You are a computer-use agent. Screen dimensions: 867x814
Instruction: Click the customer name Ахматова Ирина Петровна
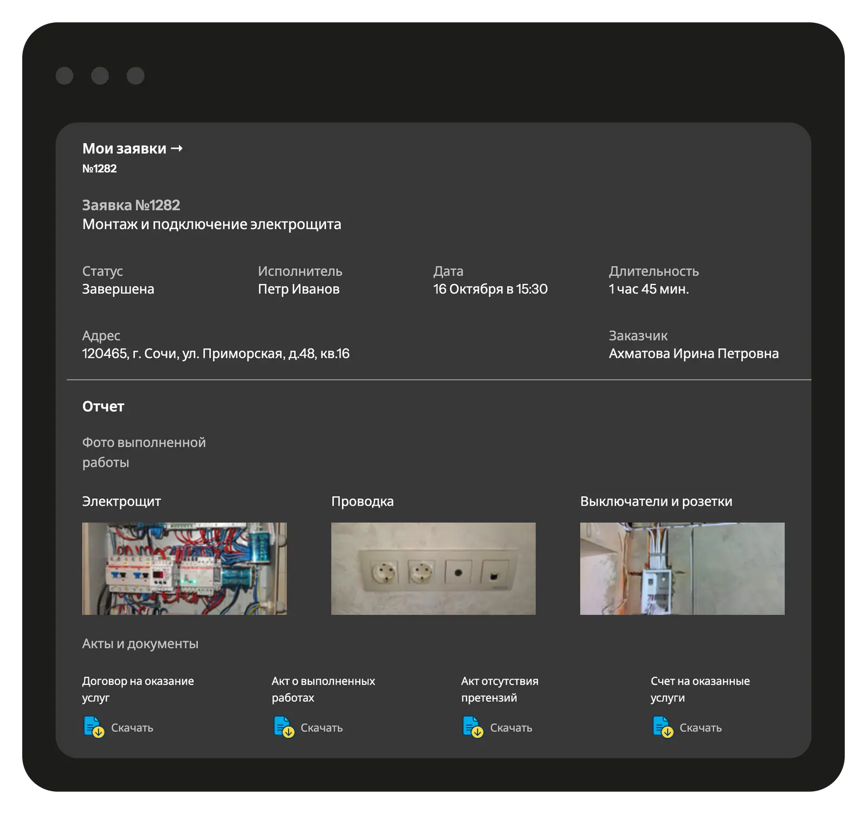(693, 354)
